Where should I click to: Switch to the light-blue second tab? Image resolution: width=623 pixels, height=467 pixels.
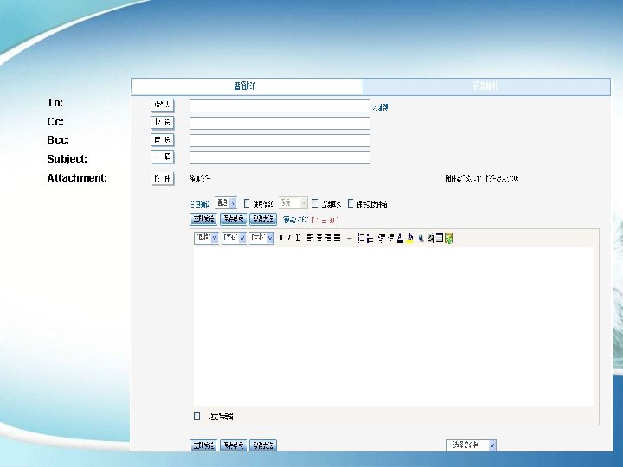pos(486,86)
